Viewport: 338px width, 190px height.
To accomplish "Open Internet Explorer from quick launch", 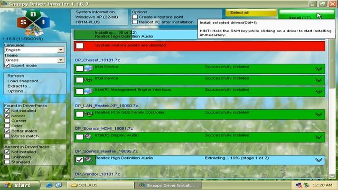I will coord(49,185).
